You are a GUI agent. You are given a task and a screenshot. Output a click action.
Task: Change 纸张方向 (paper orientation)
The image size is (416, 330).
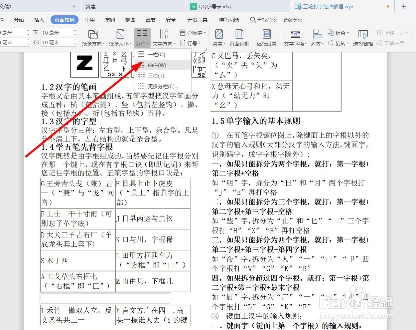93,37
